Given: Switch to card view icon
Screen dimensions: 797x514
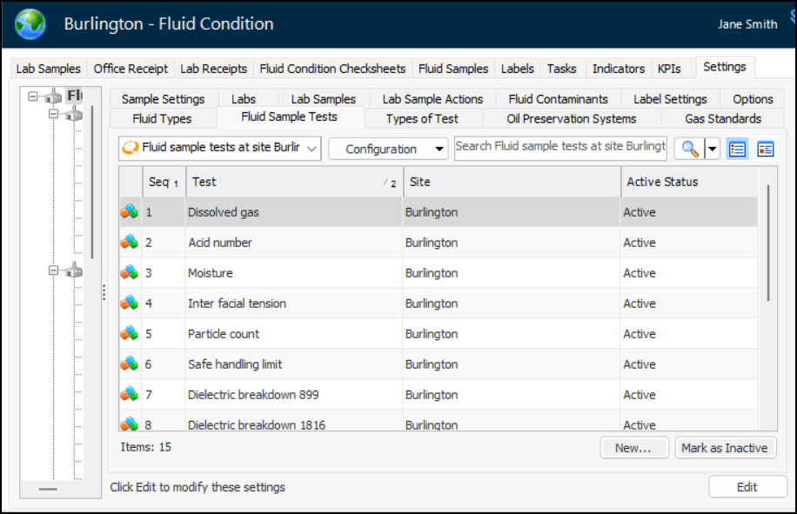Looking at the screenshot, I should [x=766, y=149].
